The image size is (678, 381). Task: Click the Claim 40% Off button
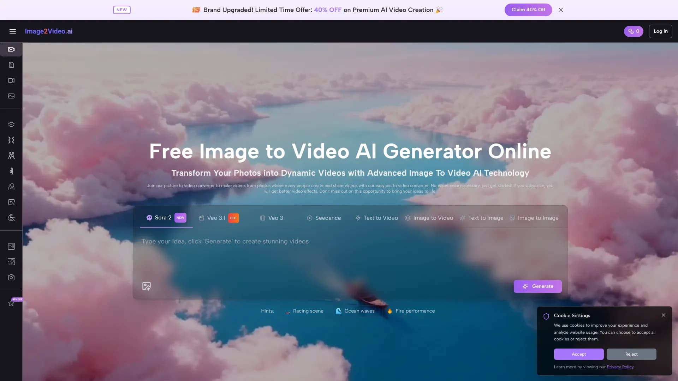pos(528,10)
